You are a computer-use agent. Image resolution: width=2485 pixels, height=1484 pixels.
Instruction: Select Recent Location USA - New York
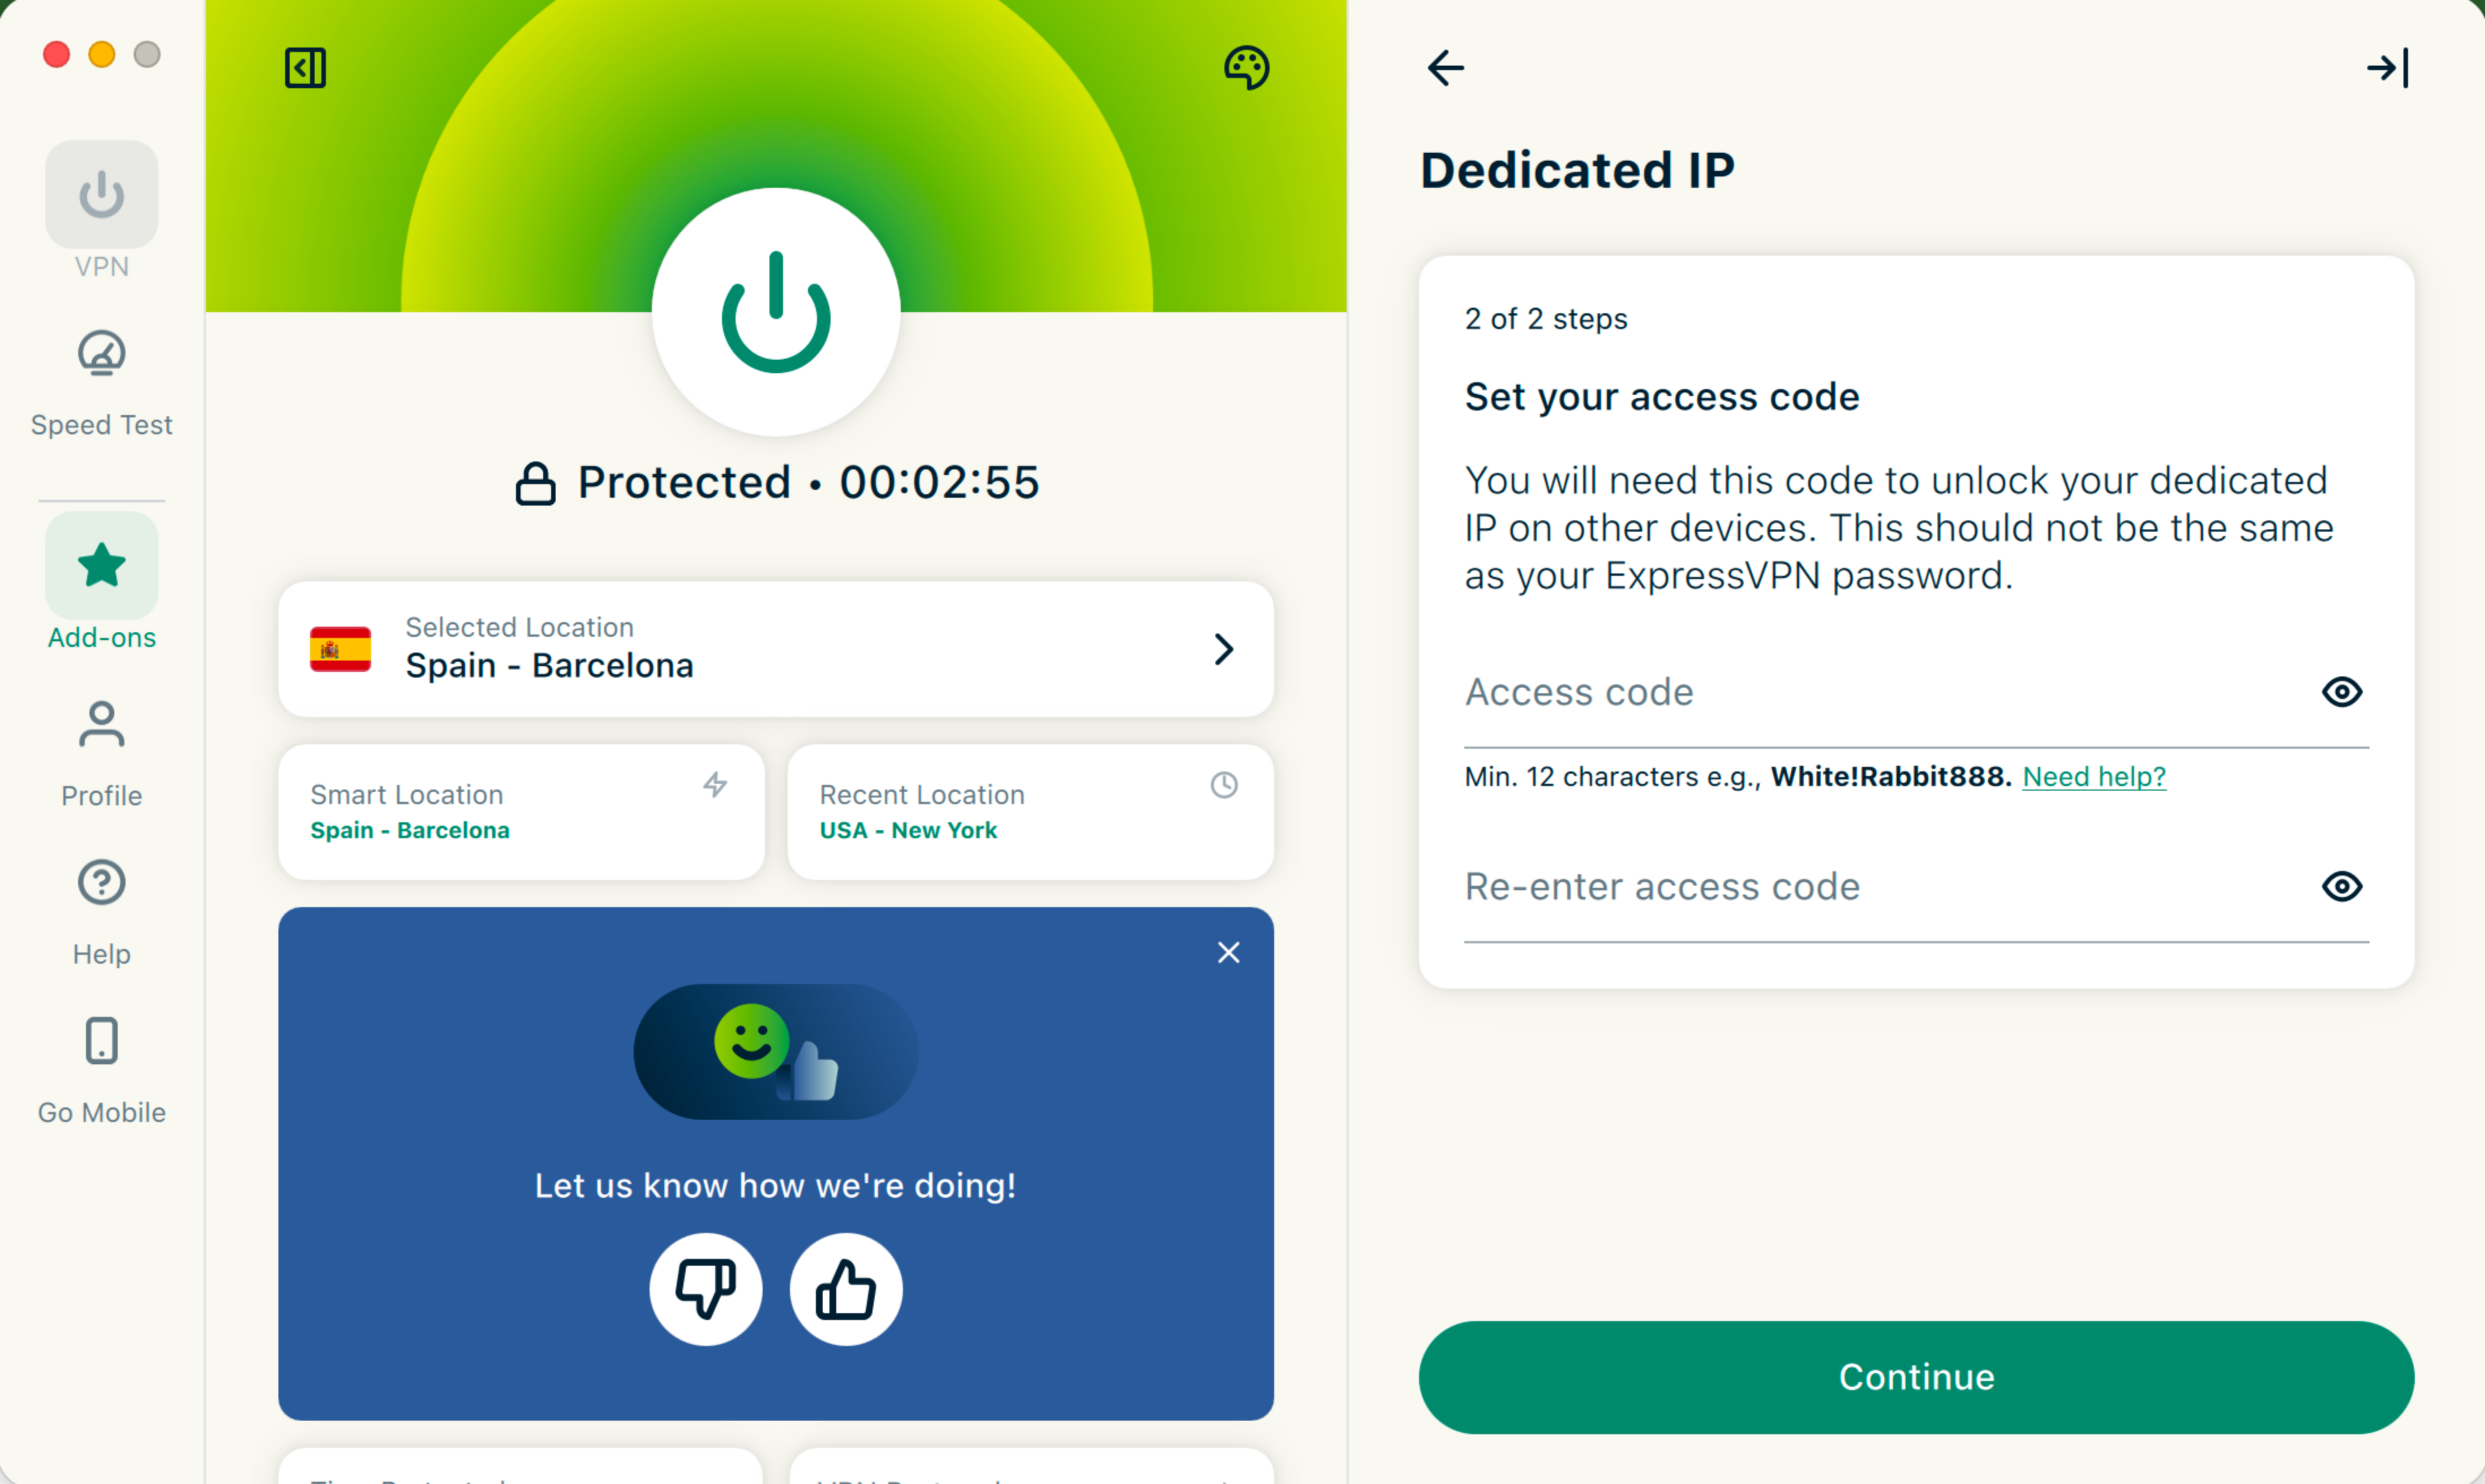[1030, 811]
